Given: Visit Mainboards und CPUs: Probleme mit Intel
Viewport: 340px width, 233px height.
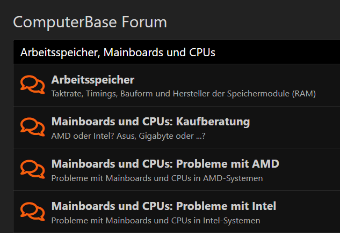Looking at the screenshot, I should click(163, 206).
